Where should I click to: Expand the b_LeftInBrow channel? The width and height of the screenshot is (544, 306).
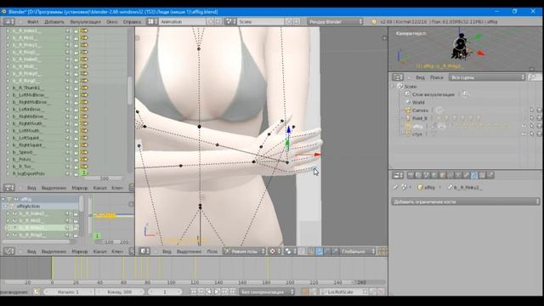point(8,110)
